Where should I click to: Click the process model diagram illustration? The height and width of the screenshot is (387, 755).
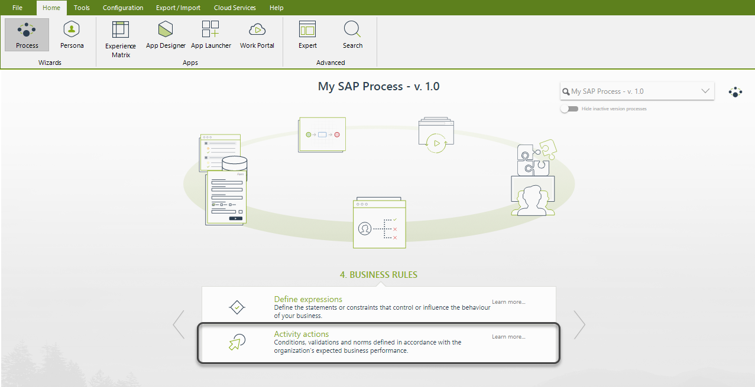322,135
